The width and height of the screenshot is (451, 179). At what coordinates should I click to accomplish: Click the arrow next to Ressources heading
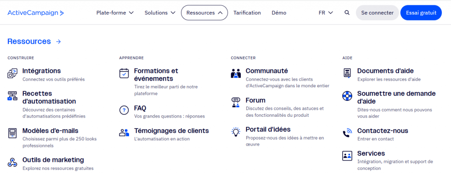(x=59, y=42)
